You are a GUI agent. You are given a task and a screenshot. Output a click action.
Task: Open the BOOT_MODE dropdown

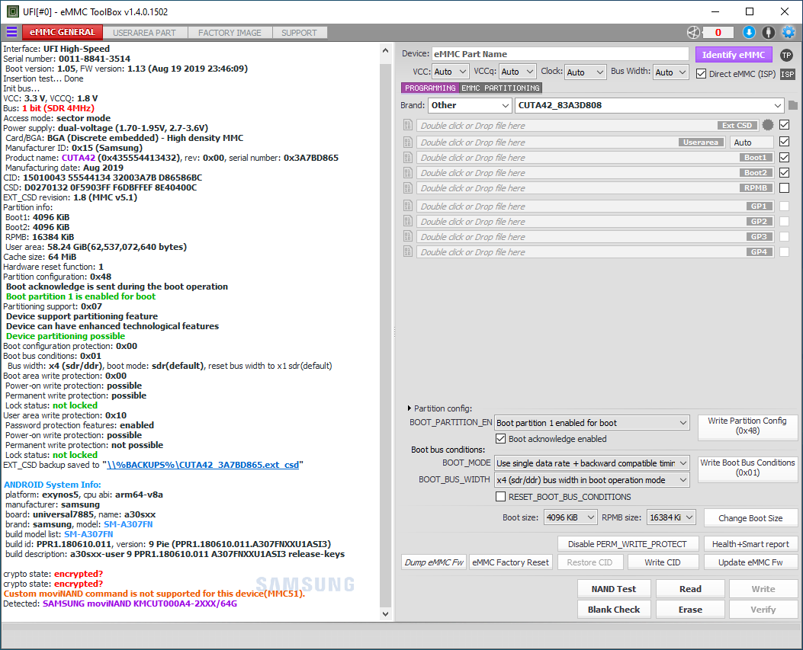(592, 463)
